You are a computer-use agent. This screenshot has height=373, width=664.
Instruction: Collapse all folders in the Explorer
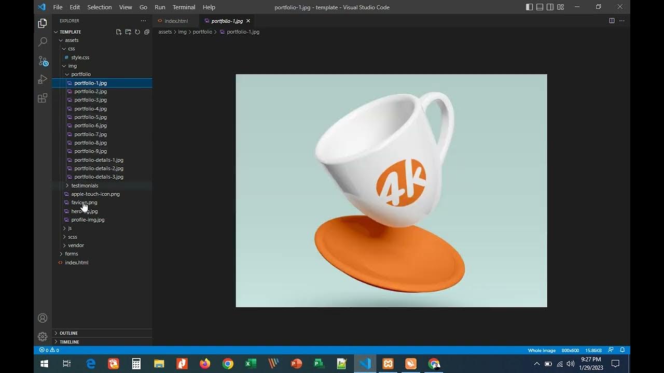click(147, 32)
